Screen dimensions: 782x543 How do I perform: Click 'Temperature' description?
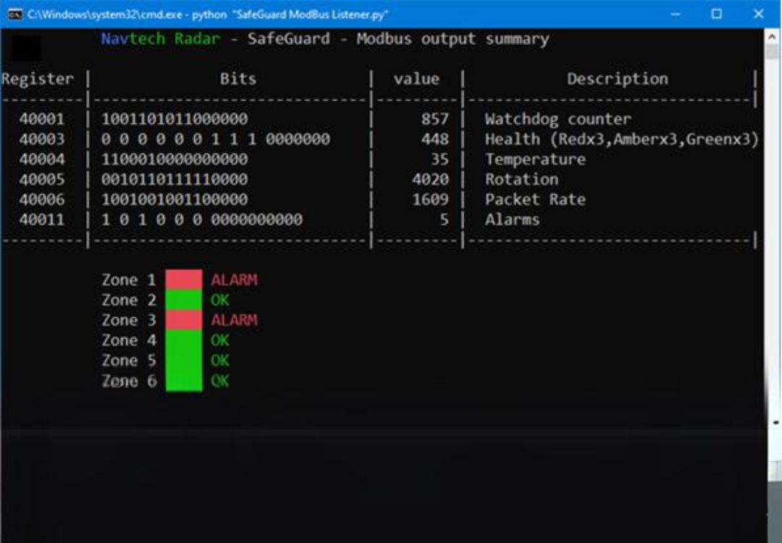535,159
